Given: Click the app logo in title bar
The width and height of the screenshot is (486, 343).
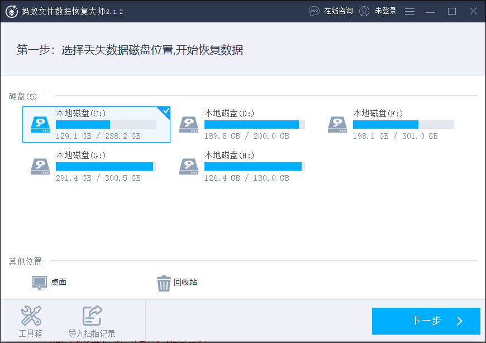Looking at the screenshot, I should point(12,12).
